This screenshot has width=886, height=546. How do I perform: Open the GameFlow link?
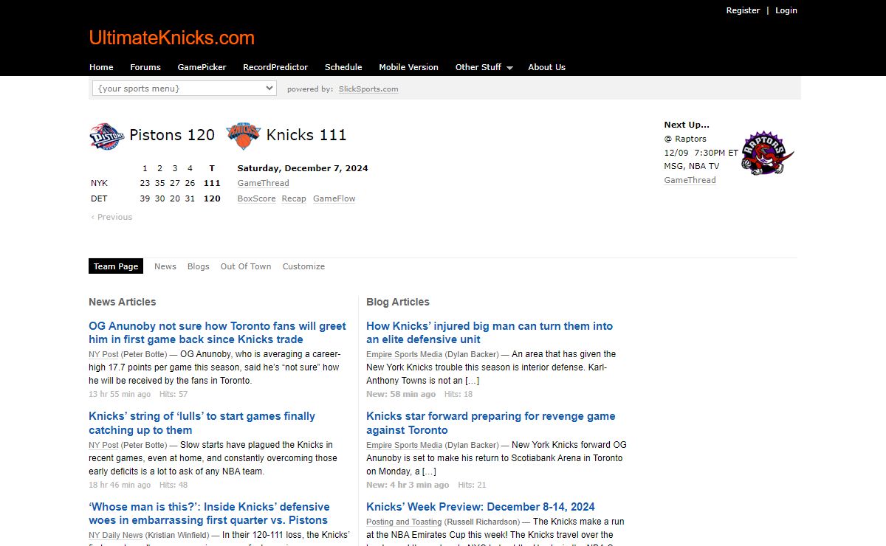[x=334, y=198]
